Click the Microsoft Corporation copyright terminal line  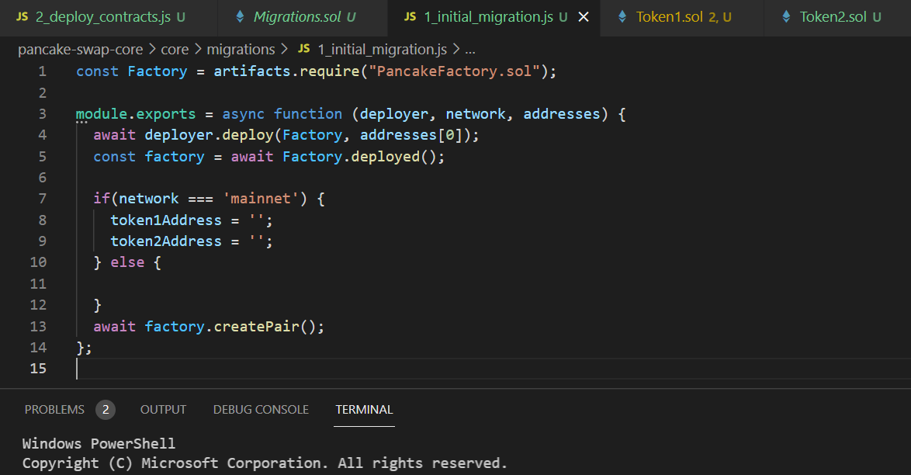(x=265, y=463)
